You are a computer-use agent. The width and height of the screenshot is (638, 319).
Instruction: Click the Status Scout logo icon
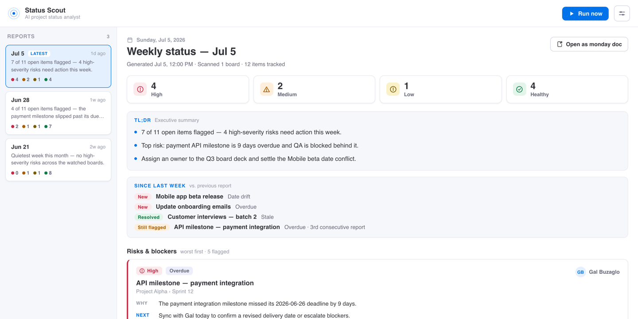tap(14, 13)
